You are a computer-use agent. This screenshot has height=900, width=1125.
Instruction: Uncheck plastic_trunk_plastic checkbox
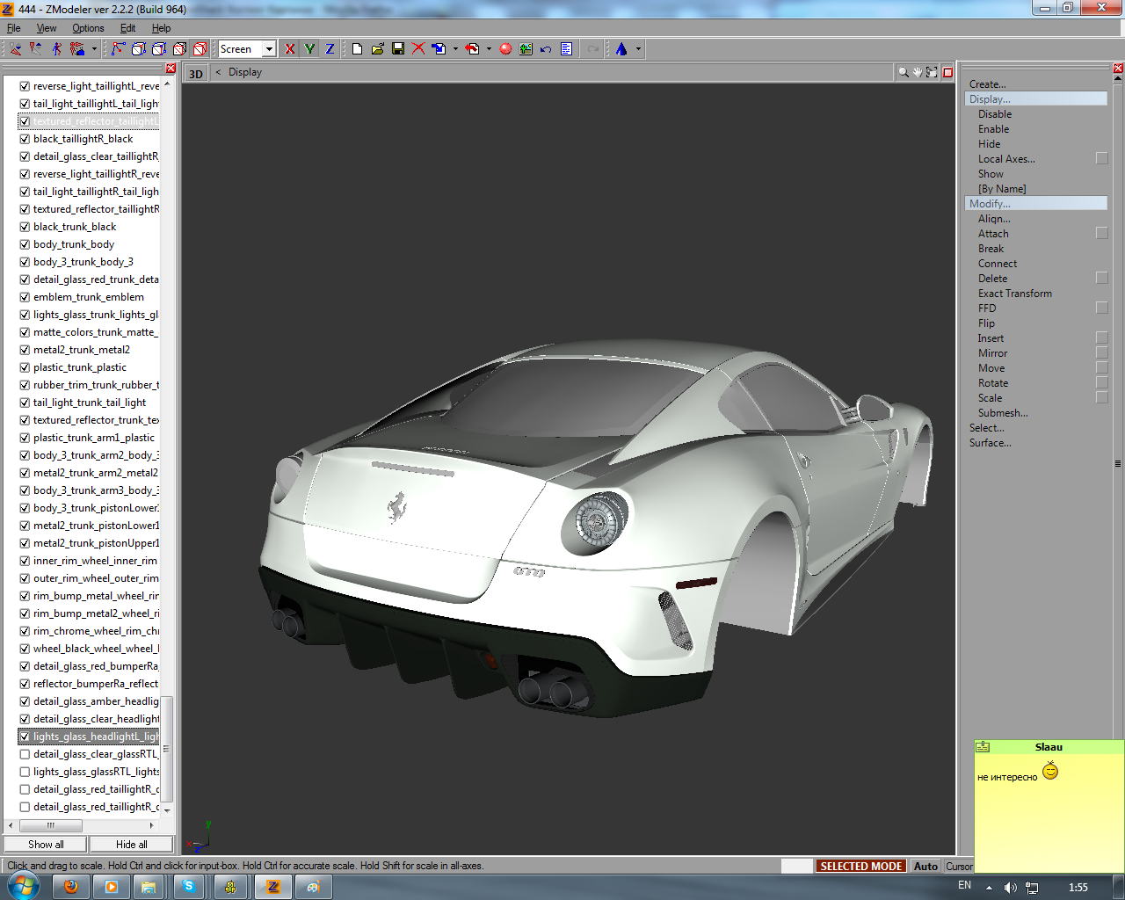pyautogui.click(x=25, y=367)
